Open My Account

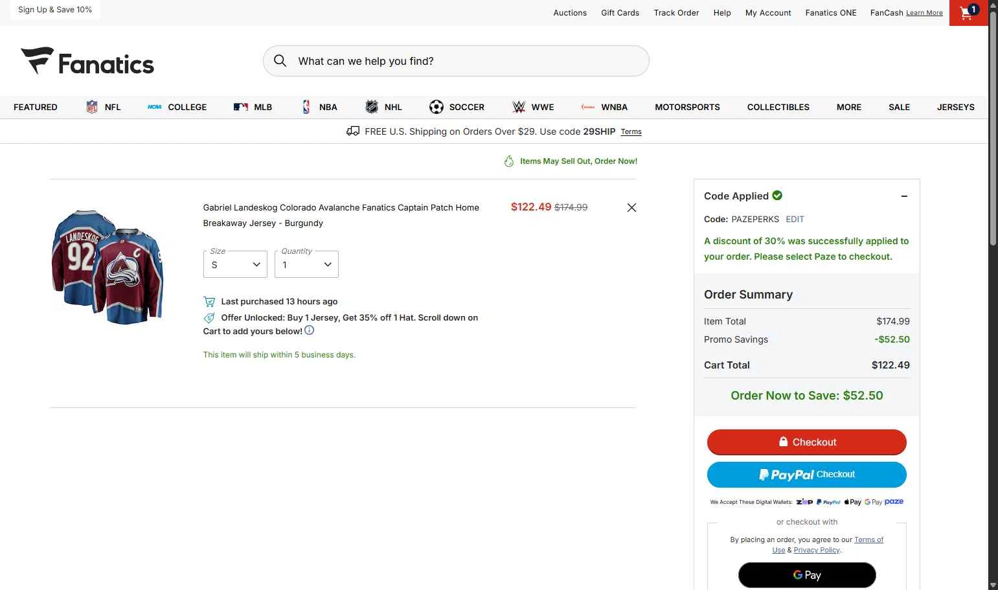pyautogui.click(x=768, y=13)
